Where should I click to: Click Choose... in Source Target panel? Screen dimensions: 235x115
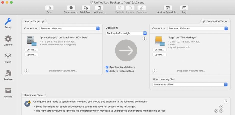click(31, 50)
